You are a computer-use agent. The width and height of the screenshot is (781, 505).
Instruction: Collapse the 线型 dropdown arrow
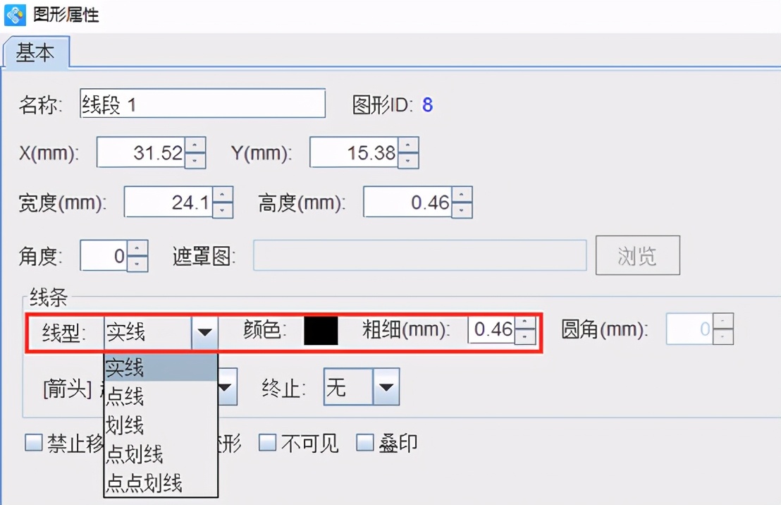(x=205, y=331)
